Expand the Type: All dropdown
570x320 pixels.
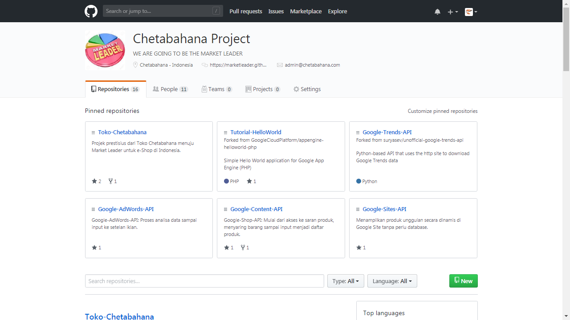pos(346,281)
